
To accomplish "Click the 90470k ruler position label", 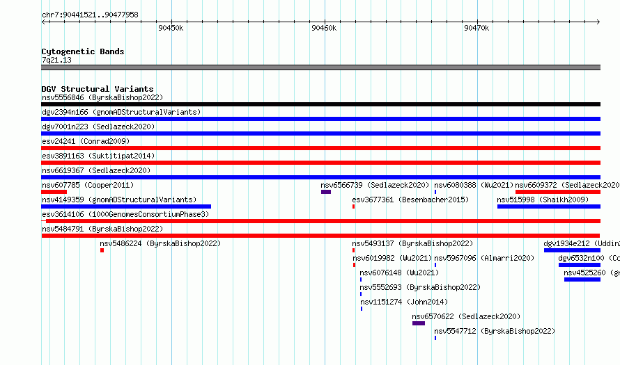I will 476,28.
